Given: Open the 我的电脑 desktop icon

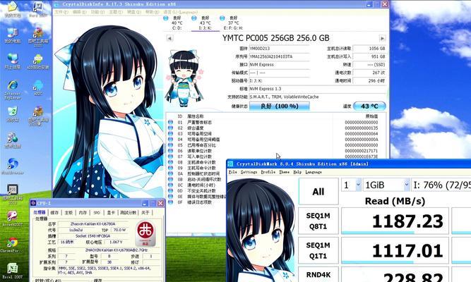Looking at the screenshot, I should point(13,36).
